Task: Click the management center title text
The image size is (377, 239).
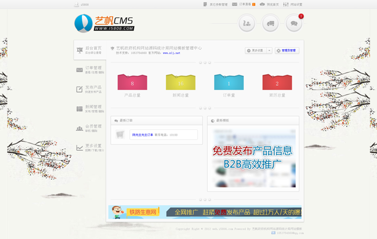Action: [159, 48]
